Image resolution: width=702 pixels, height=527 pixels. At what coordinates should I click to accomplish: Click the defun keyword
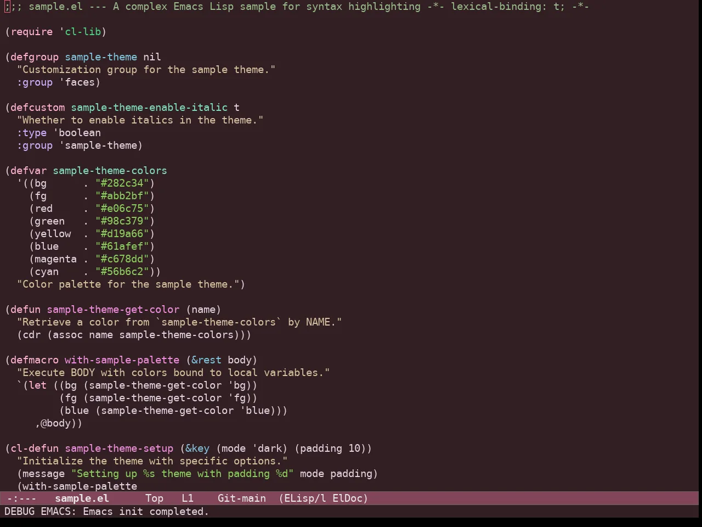[26, 310]
